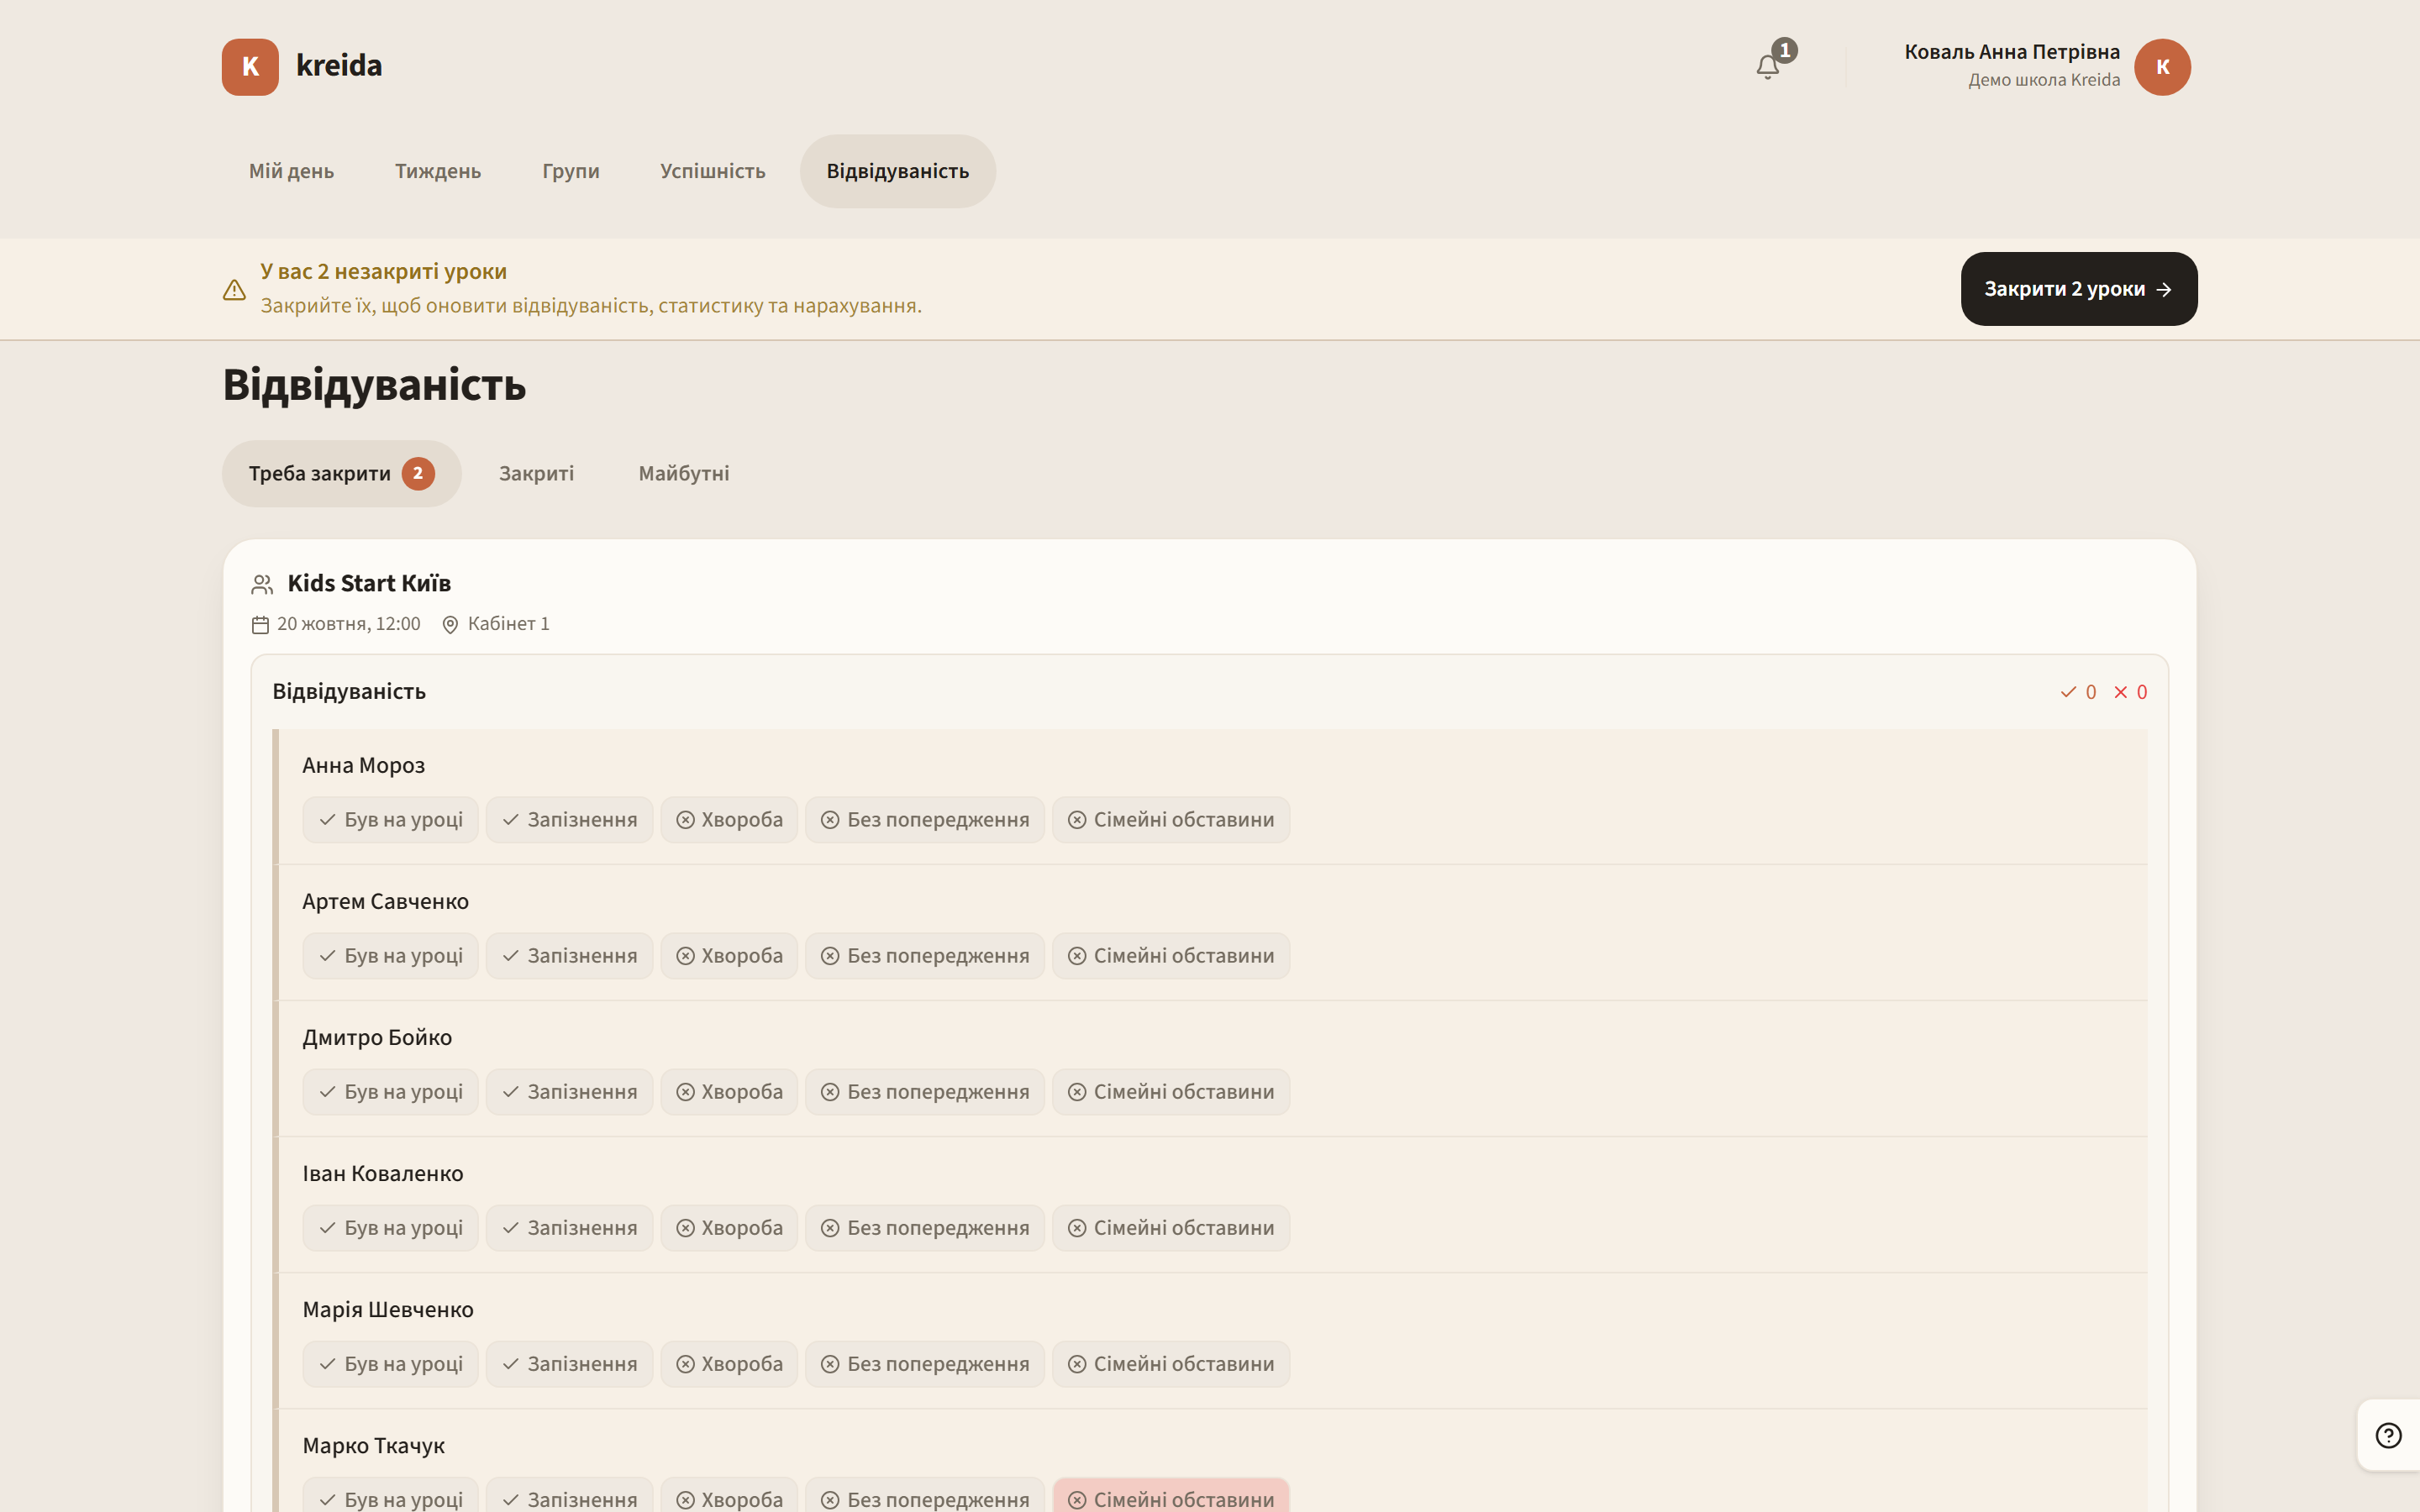Image resolution: width=2420 pixels, height=1512 pixels.
Task: Open the help question-mark icon
Action: [x=2388, y=1435]
